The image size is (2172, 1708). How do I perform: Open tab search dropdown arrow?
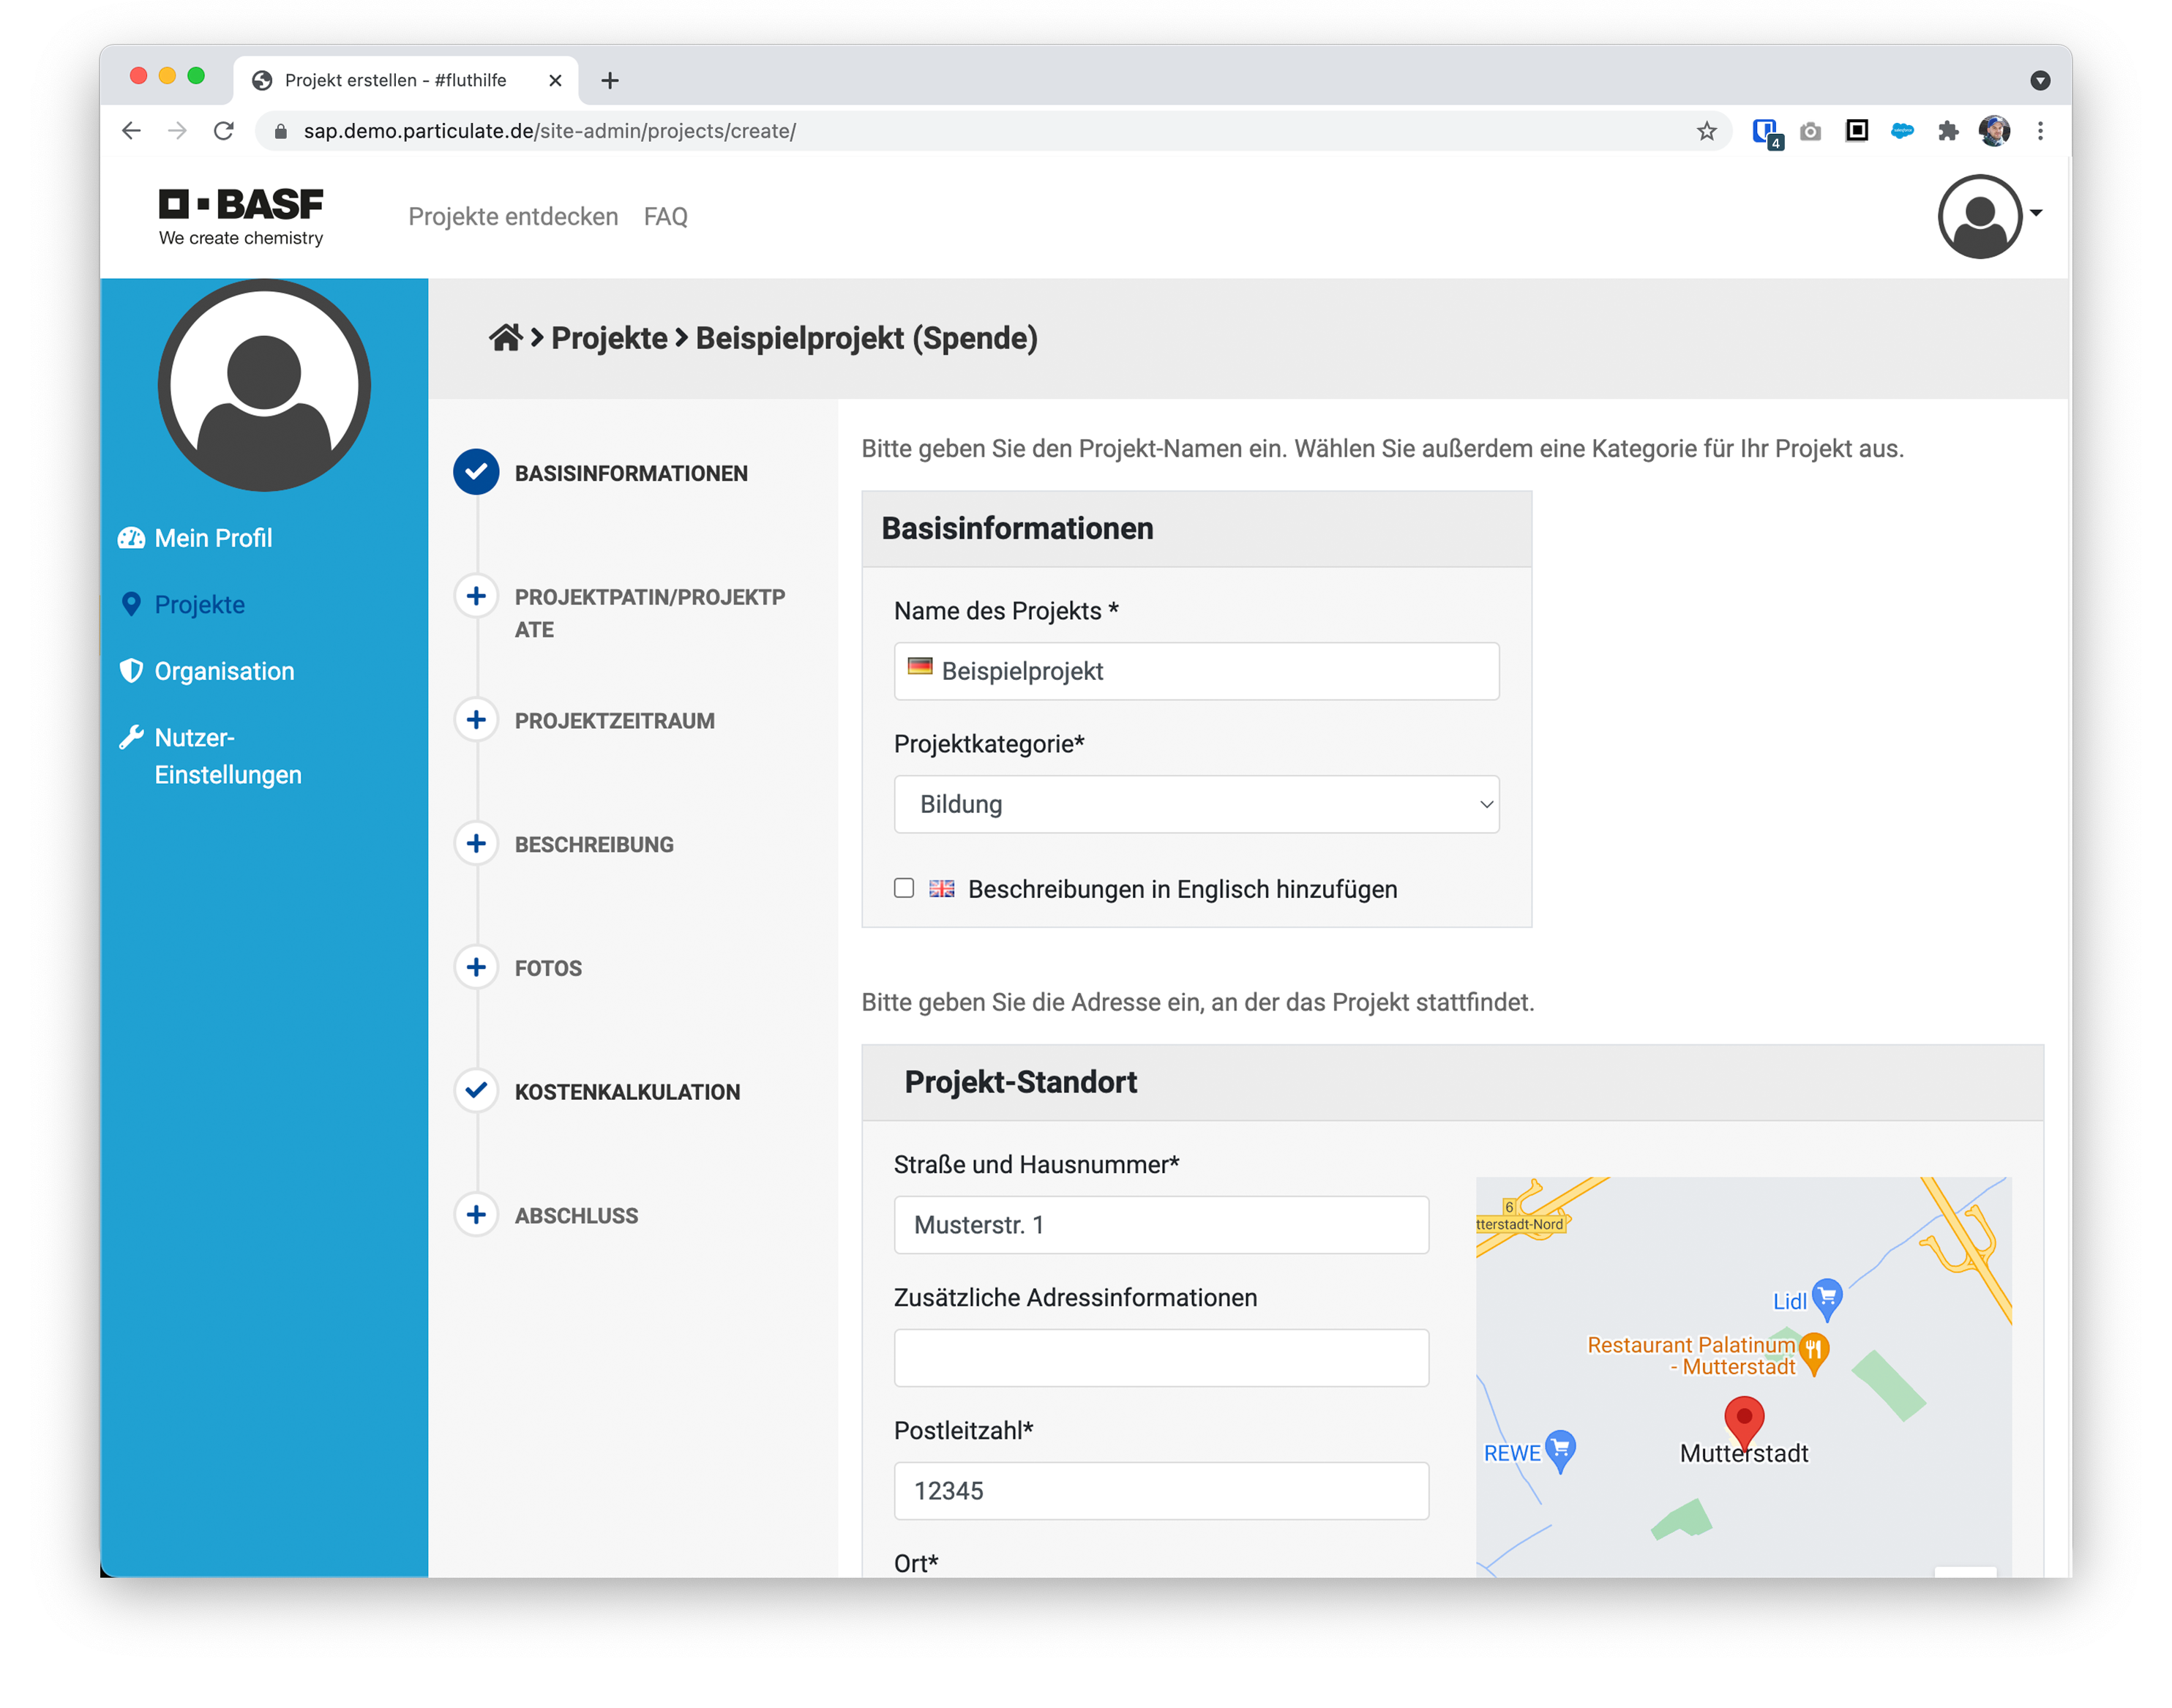2040,80
